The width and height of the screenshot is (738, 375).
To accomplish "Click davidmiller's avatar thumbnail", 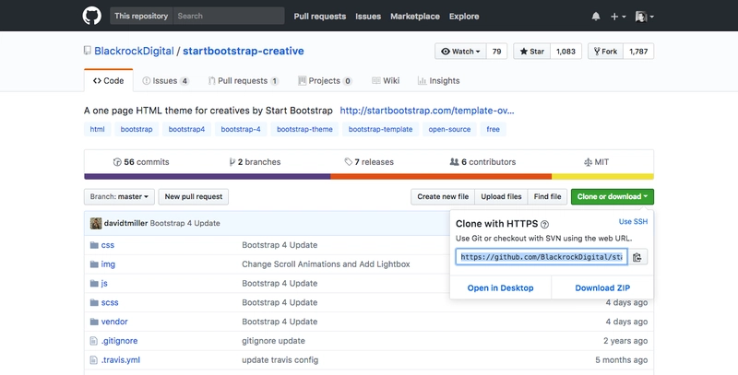I will click(95, 223).
